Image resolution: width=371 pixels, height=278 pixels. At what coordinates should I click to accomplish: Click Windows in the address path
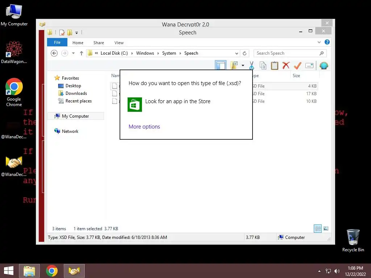(145, 53)
